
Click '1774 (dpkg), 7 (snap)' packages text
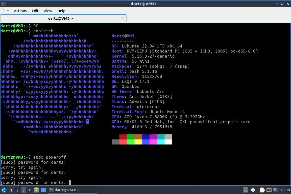point(163,66)
